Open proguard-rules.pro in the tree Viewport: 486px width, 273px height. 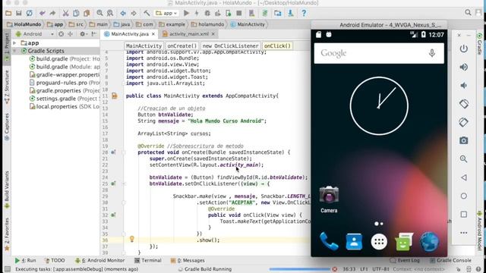pyautogui.click(x=65, y=83)
